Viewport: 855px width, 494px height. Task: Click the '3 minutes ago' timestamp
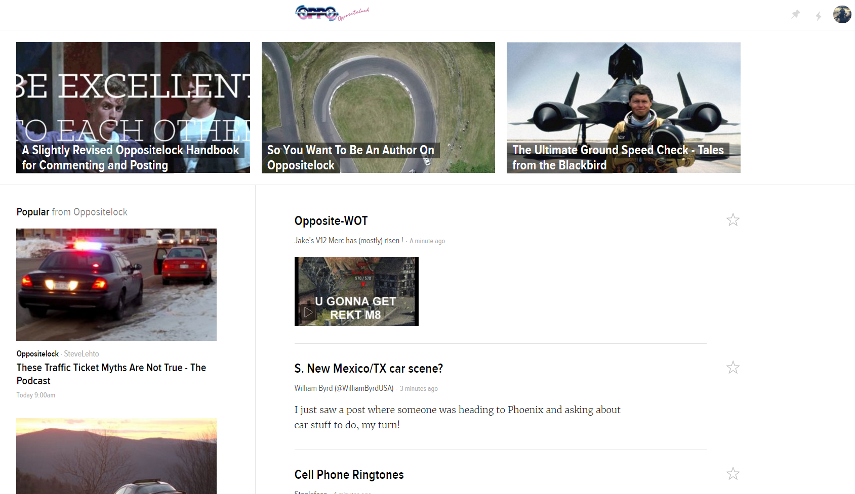pyautogui.click(x=419, y=389)
